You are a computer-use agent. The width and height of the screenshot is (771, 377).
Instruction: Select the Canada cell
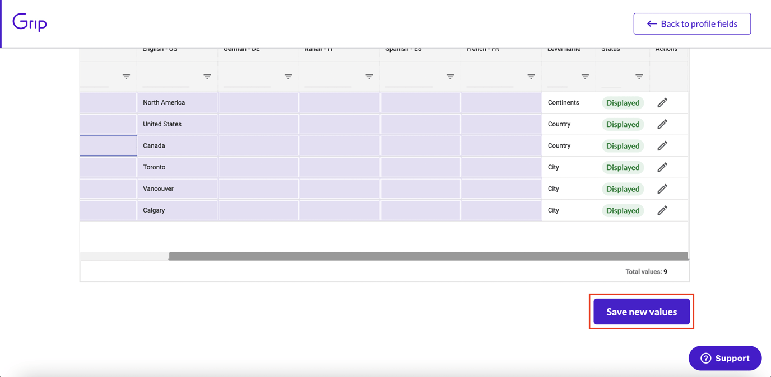coord(178,146)
